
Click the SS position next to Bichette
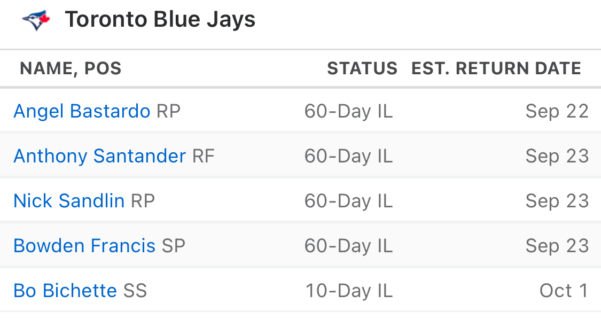135,291
